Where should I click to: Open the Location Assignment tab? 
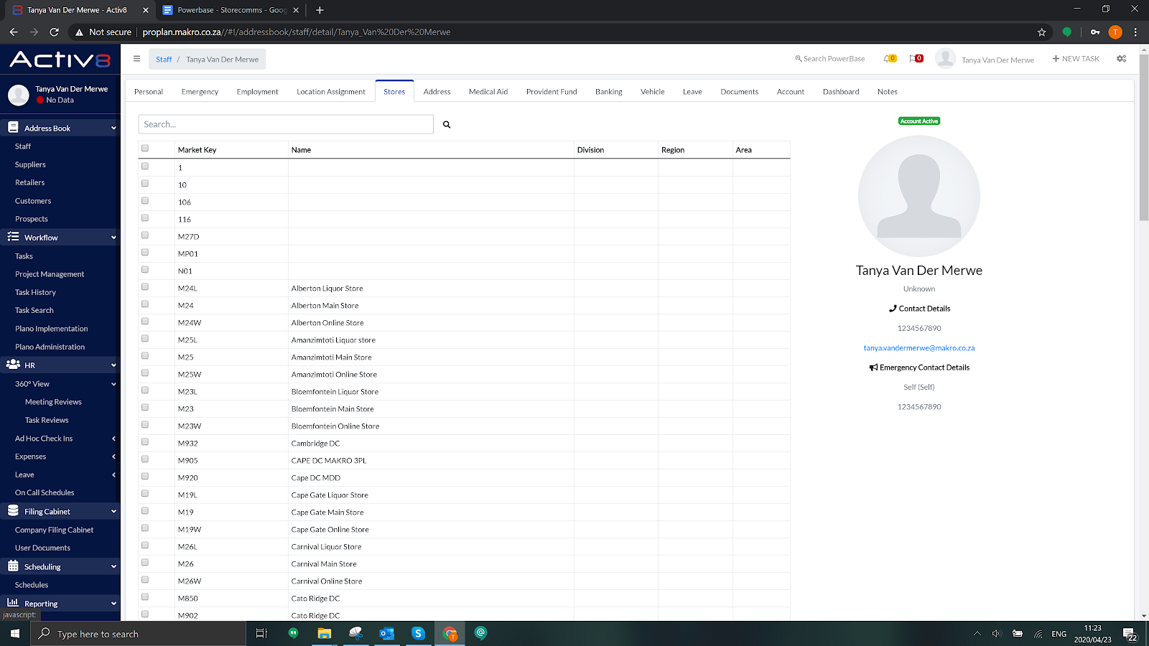(331, 92)
